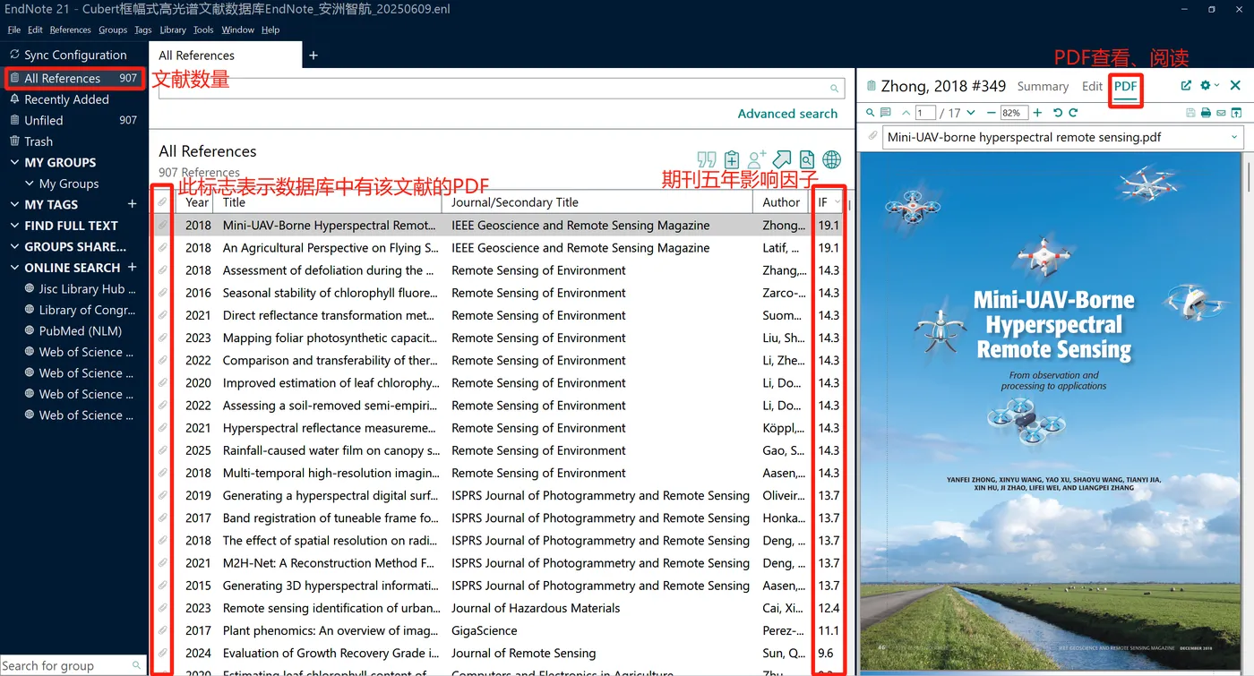This screenshot has height=676, width=1254.
Task: Focus the reference search input field
Action: pyautogui.click(x=502, y=88)
